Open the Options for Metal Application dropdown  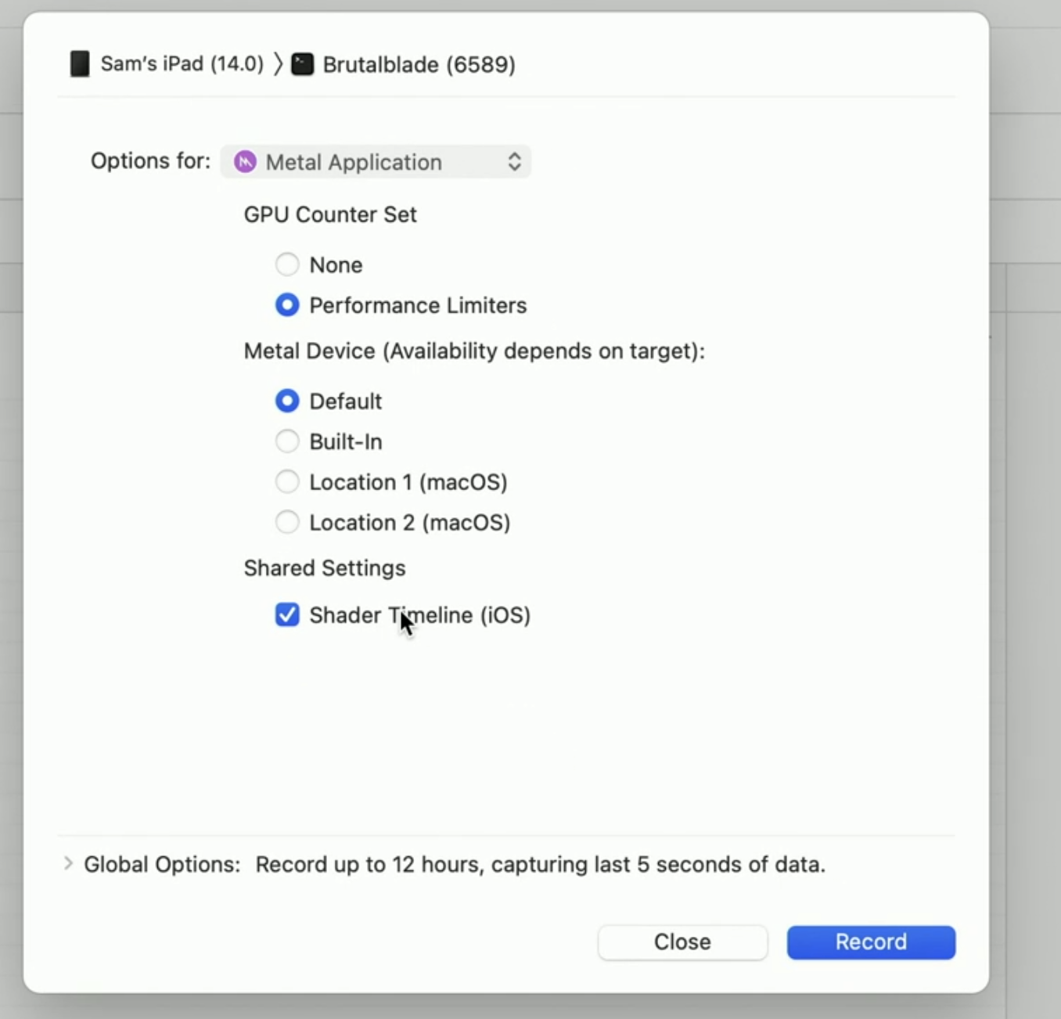[376, 162]
